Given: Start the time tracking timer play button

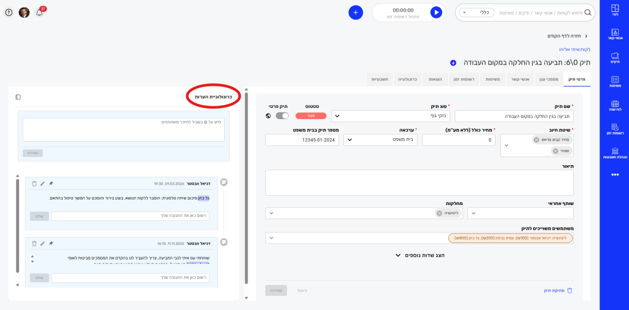Looking at the screenshot, I should 436,12.
